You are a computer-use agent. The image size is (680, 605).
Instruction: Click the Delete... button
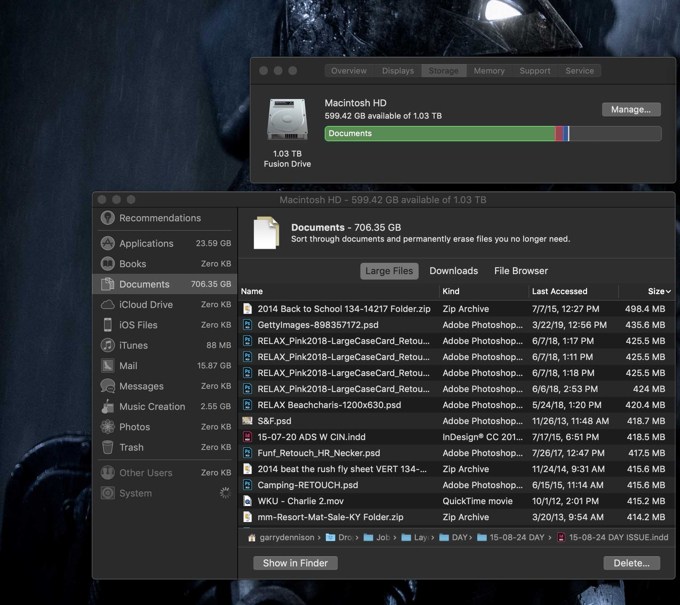click(x=632, y=563)
